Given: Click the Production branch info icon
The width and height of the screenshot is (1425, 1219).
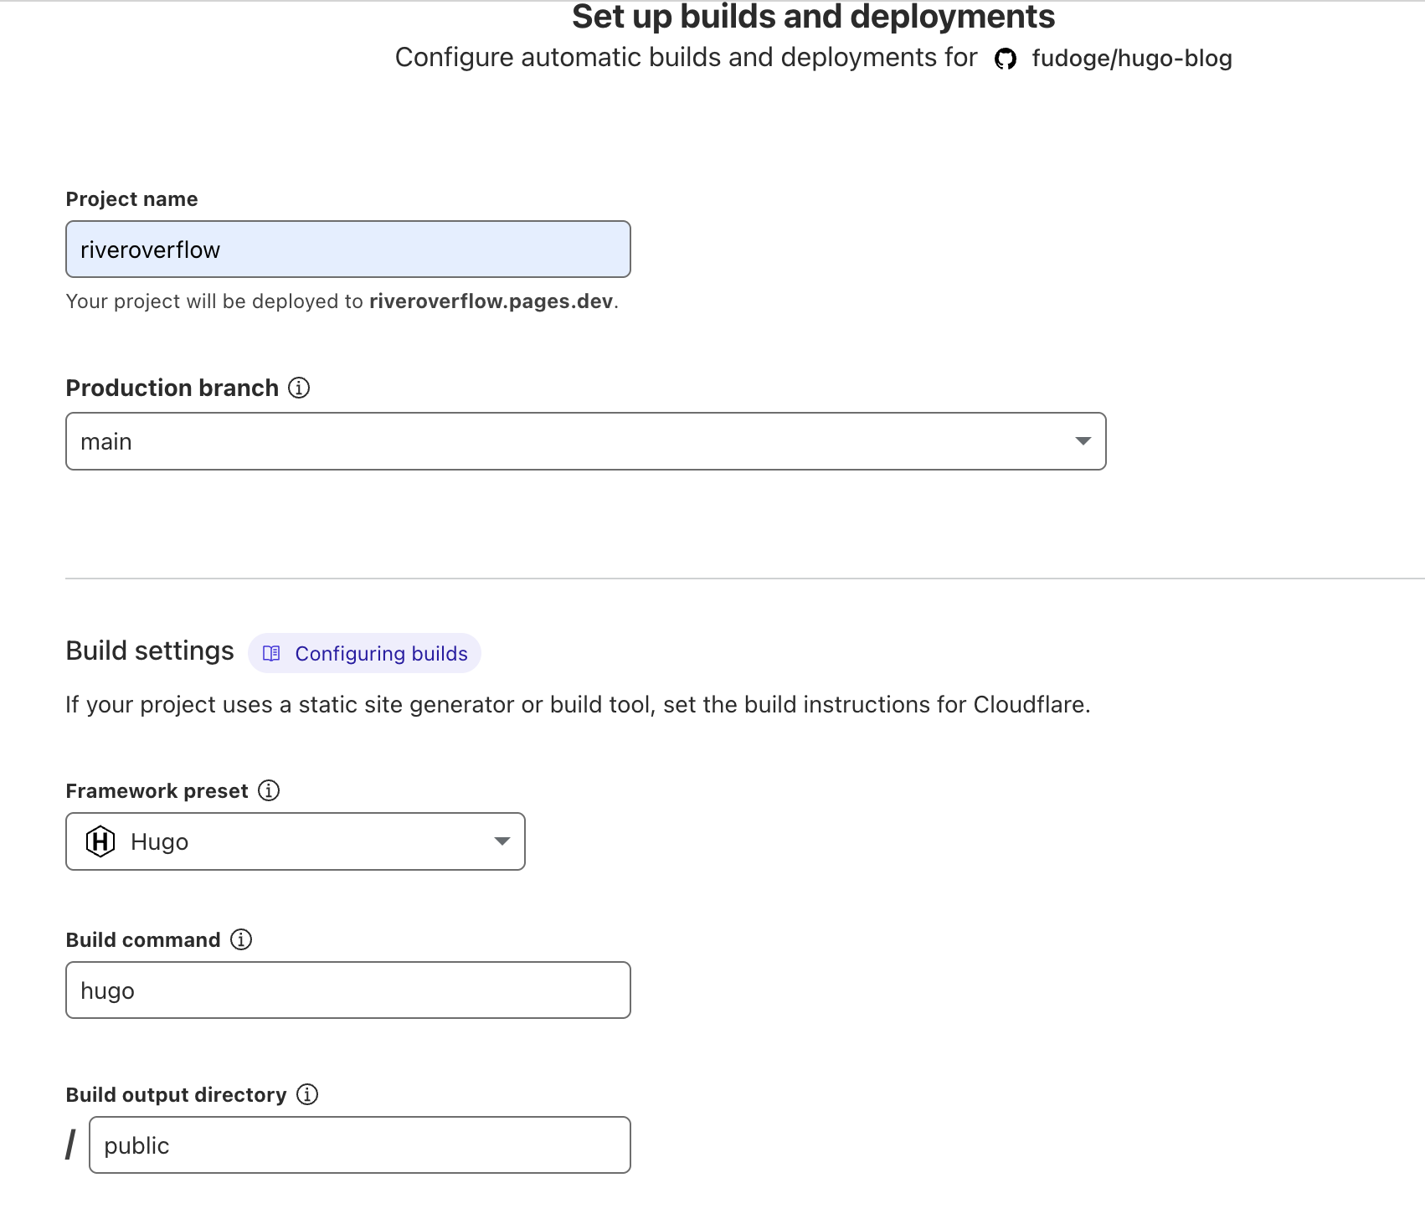Looking at the screenshot, I should (x=299, y=388).
